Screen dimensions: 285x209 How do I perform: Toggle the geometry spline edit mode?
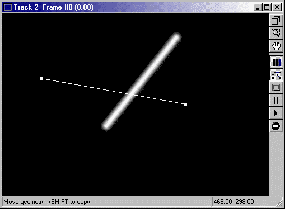tap(277, 75)
